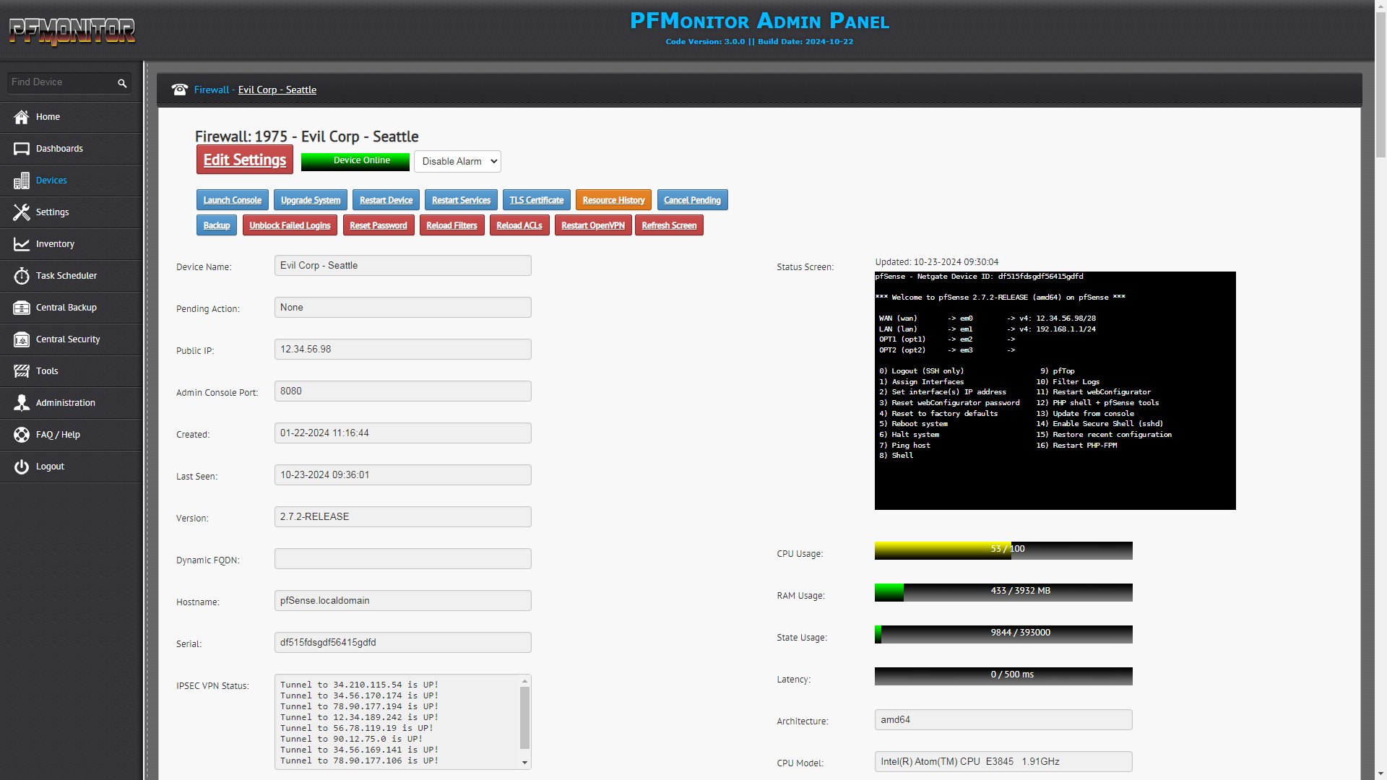
Task: Click the Pending Action field
Action: 403,307
